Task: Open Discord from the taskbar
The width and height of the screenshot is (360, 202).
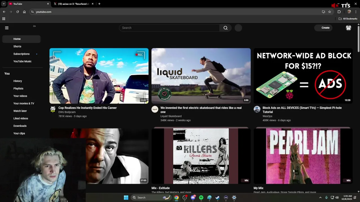Action: point(193,198)
